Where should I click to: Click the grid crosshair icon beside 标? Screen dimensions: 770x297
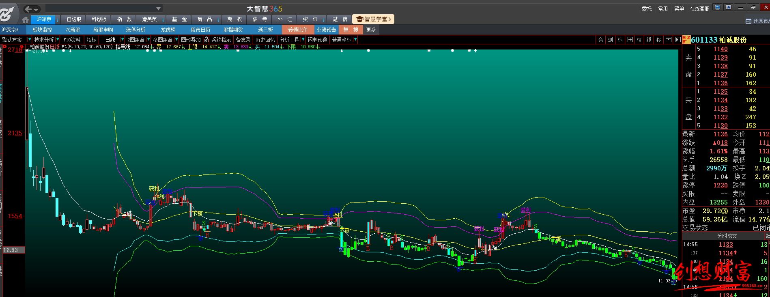[x=630, y=40]
